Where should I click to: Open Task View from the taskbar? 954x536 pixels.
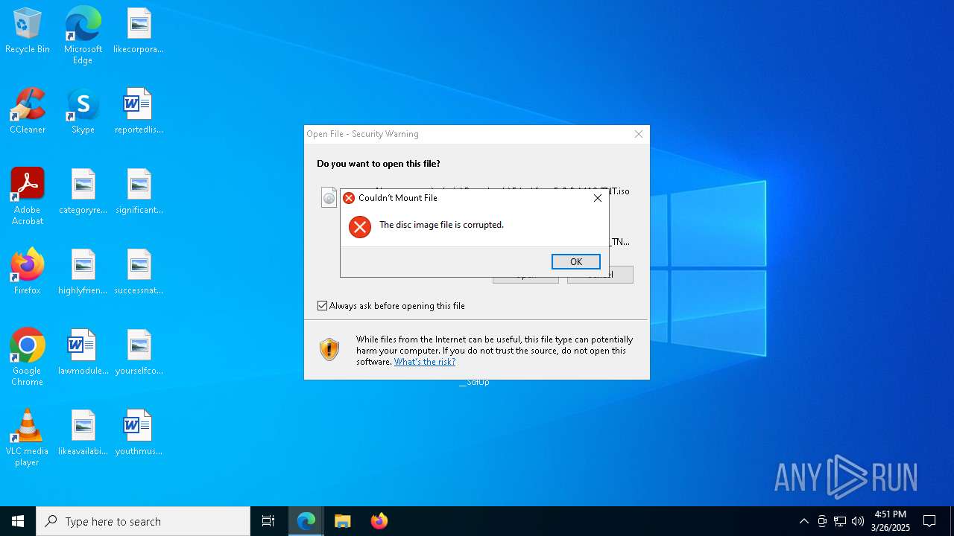pyautogui.click(x=268, y=521)
